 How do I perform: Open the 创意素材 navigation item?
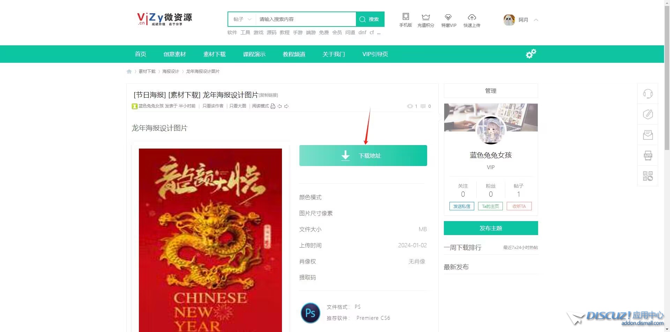coord(174,54)
